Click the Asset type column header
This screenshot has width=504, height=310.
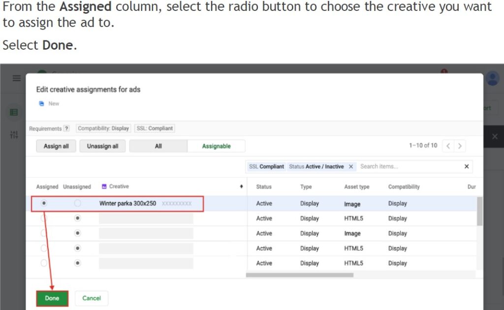[x=357, y=186]
